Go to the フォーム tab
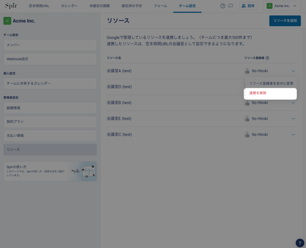 click(x=160, y=6)
